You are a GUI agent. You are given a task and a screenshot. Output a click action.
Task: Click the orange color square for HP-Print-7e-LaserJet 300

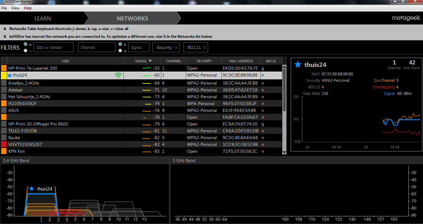pyautogui.click(x=4, y=68)
